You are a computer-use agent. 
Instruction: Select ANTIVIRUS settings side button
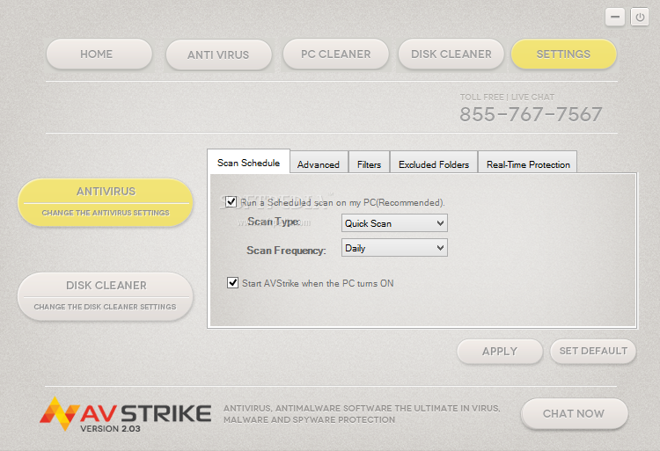(106, 202)
